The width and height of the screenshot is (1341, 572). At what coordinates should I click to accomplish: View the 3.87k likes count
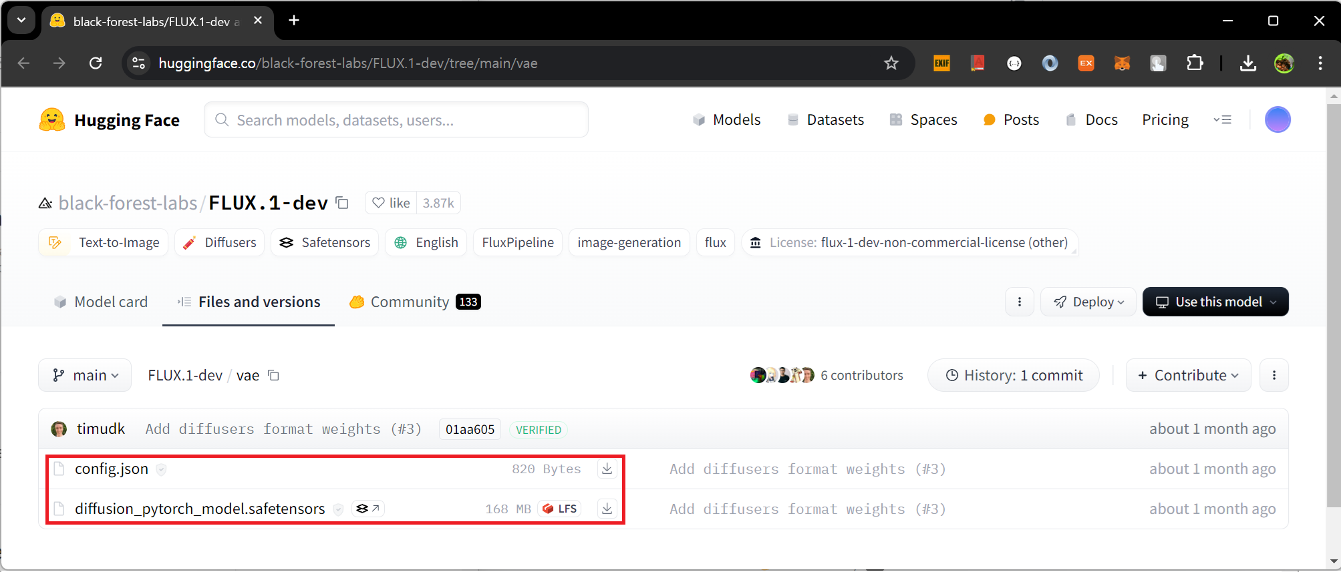[438, 203]
